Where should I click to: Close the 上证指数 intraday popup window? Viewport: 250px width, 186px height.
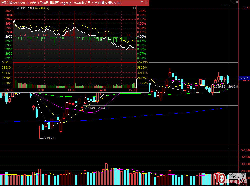[x=147, y=3]
